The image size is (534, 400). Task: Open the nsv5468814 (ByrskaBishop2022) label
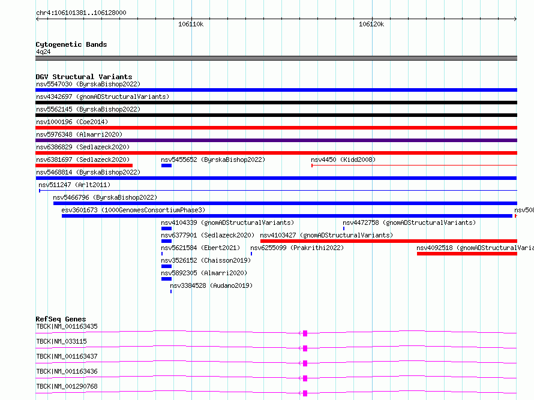(88, 172)
